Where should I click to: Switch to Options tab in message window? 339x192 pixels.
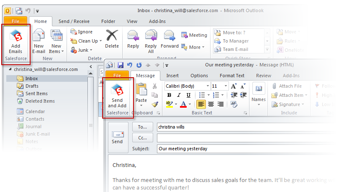coord(199,76)
